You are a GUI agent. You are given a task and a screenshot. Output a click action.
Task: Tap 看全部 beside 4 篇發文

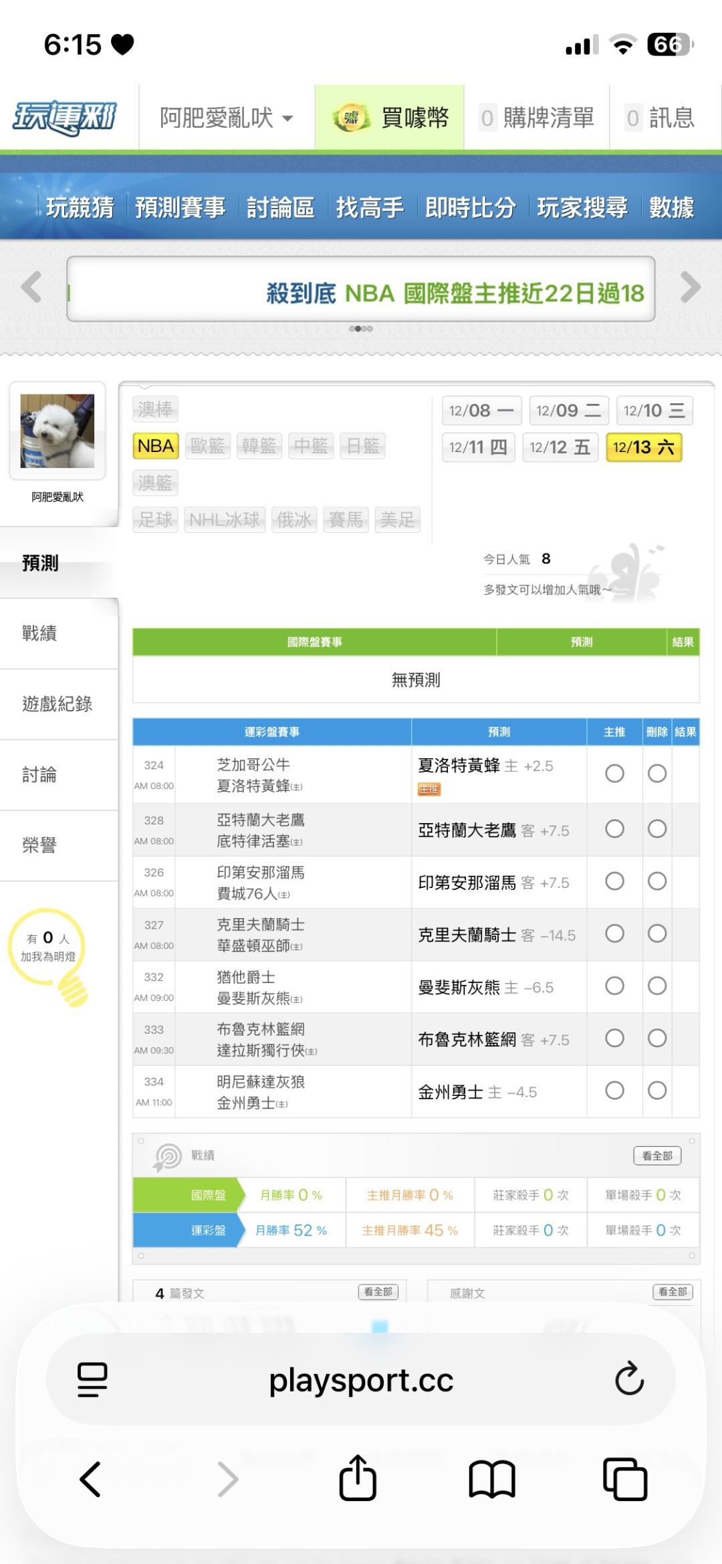[378, 1292]
